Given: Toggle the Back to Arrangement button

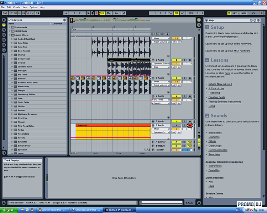Looking at the screenshot, I should point(109,13).
